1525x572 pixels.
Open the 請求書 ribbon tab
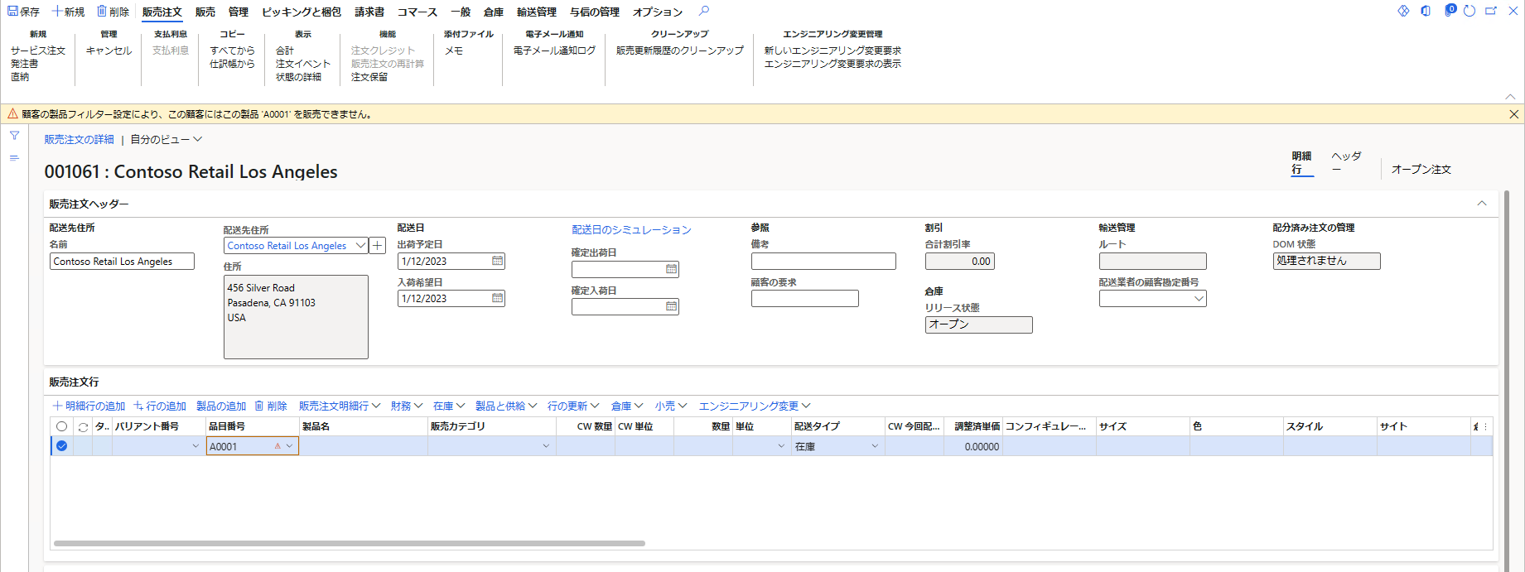click(x=369, y=12)
